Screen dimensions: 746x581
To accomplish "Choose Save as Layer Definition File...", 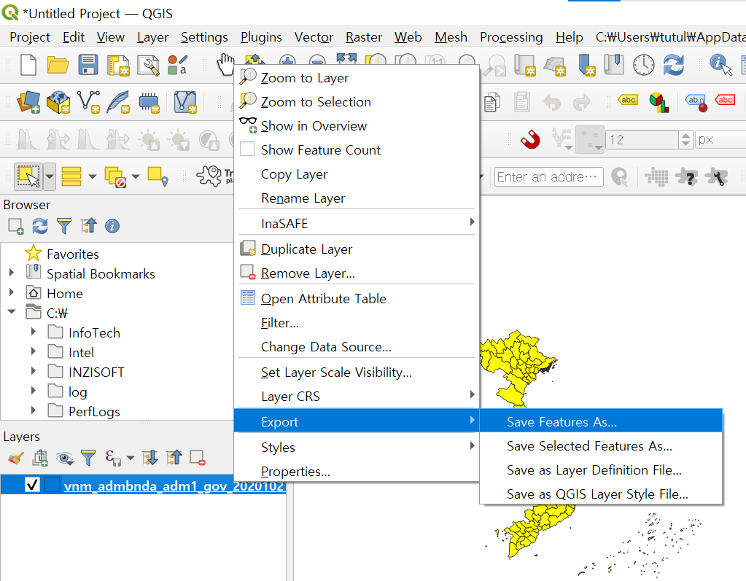I will pos(601,470).
